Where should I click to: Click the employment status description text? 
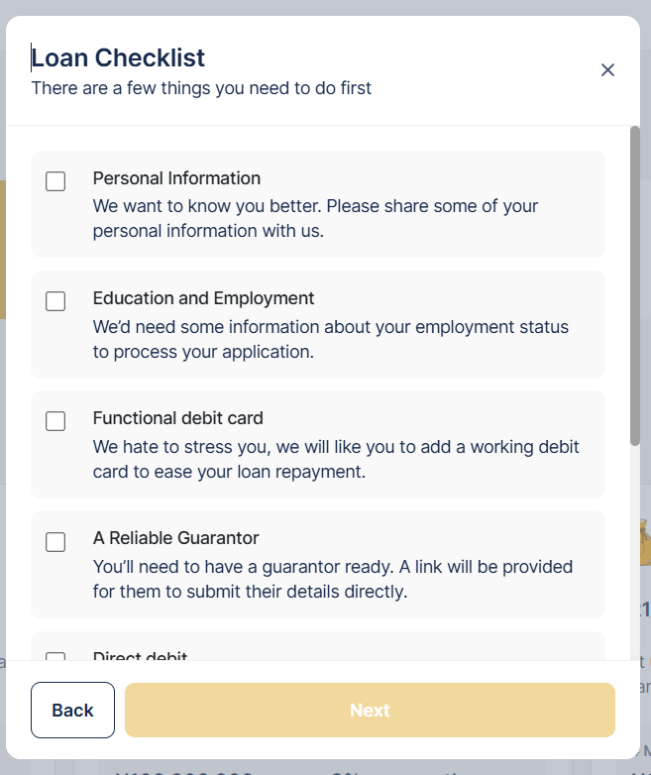click(331, 338)
